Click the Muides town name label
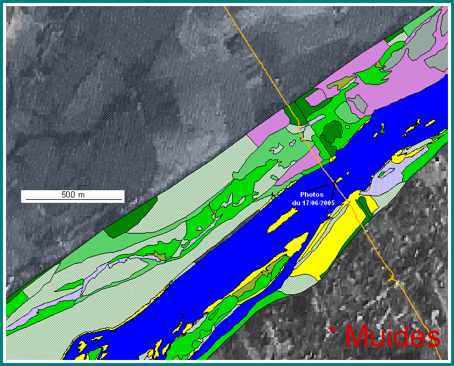This screenshot has width=454, height=366. pos(393,336)
